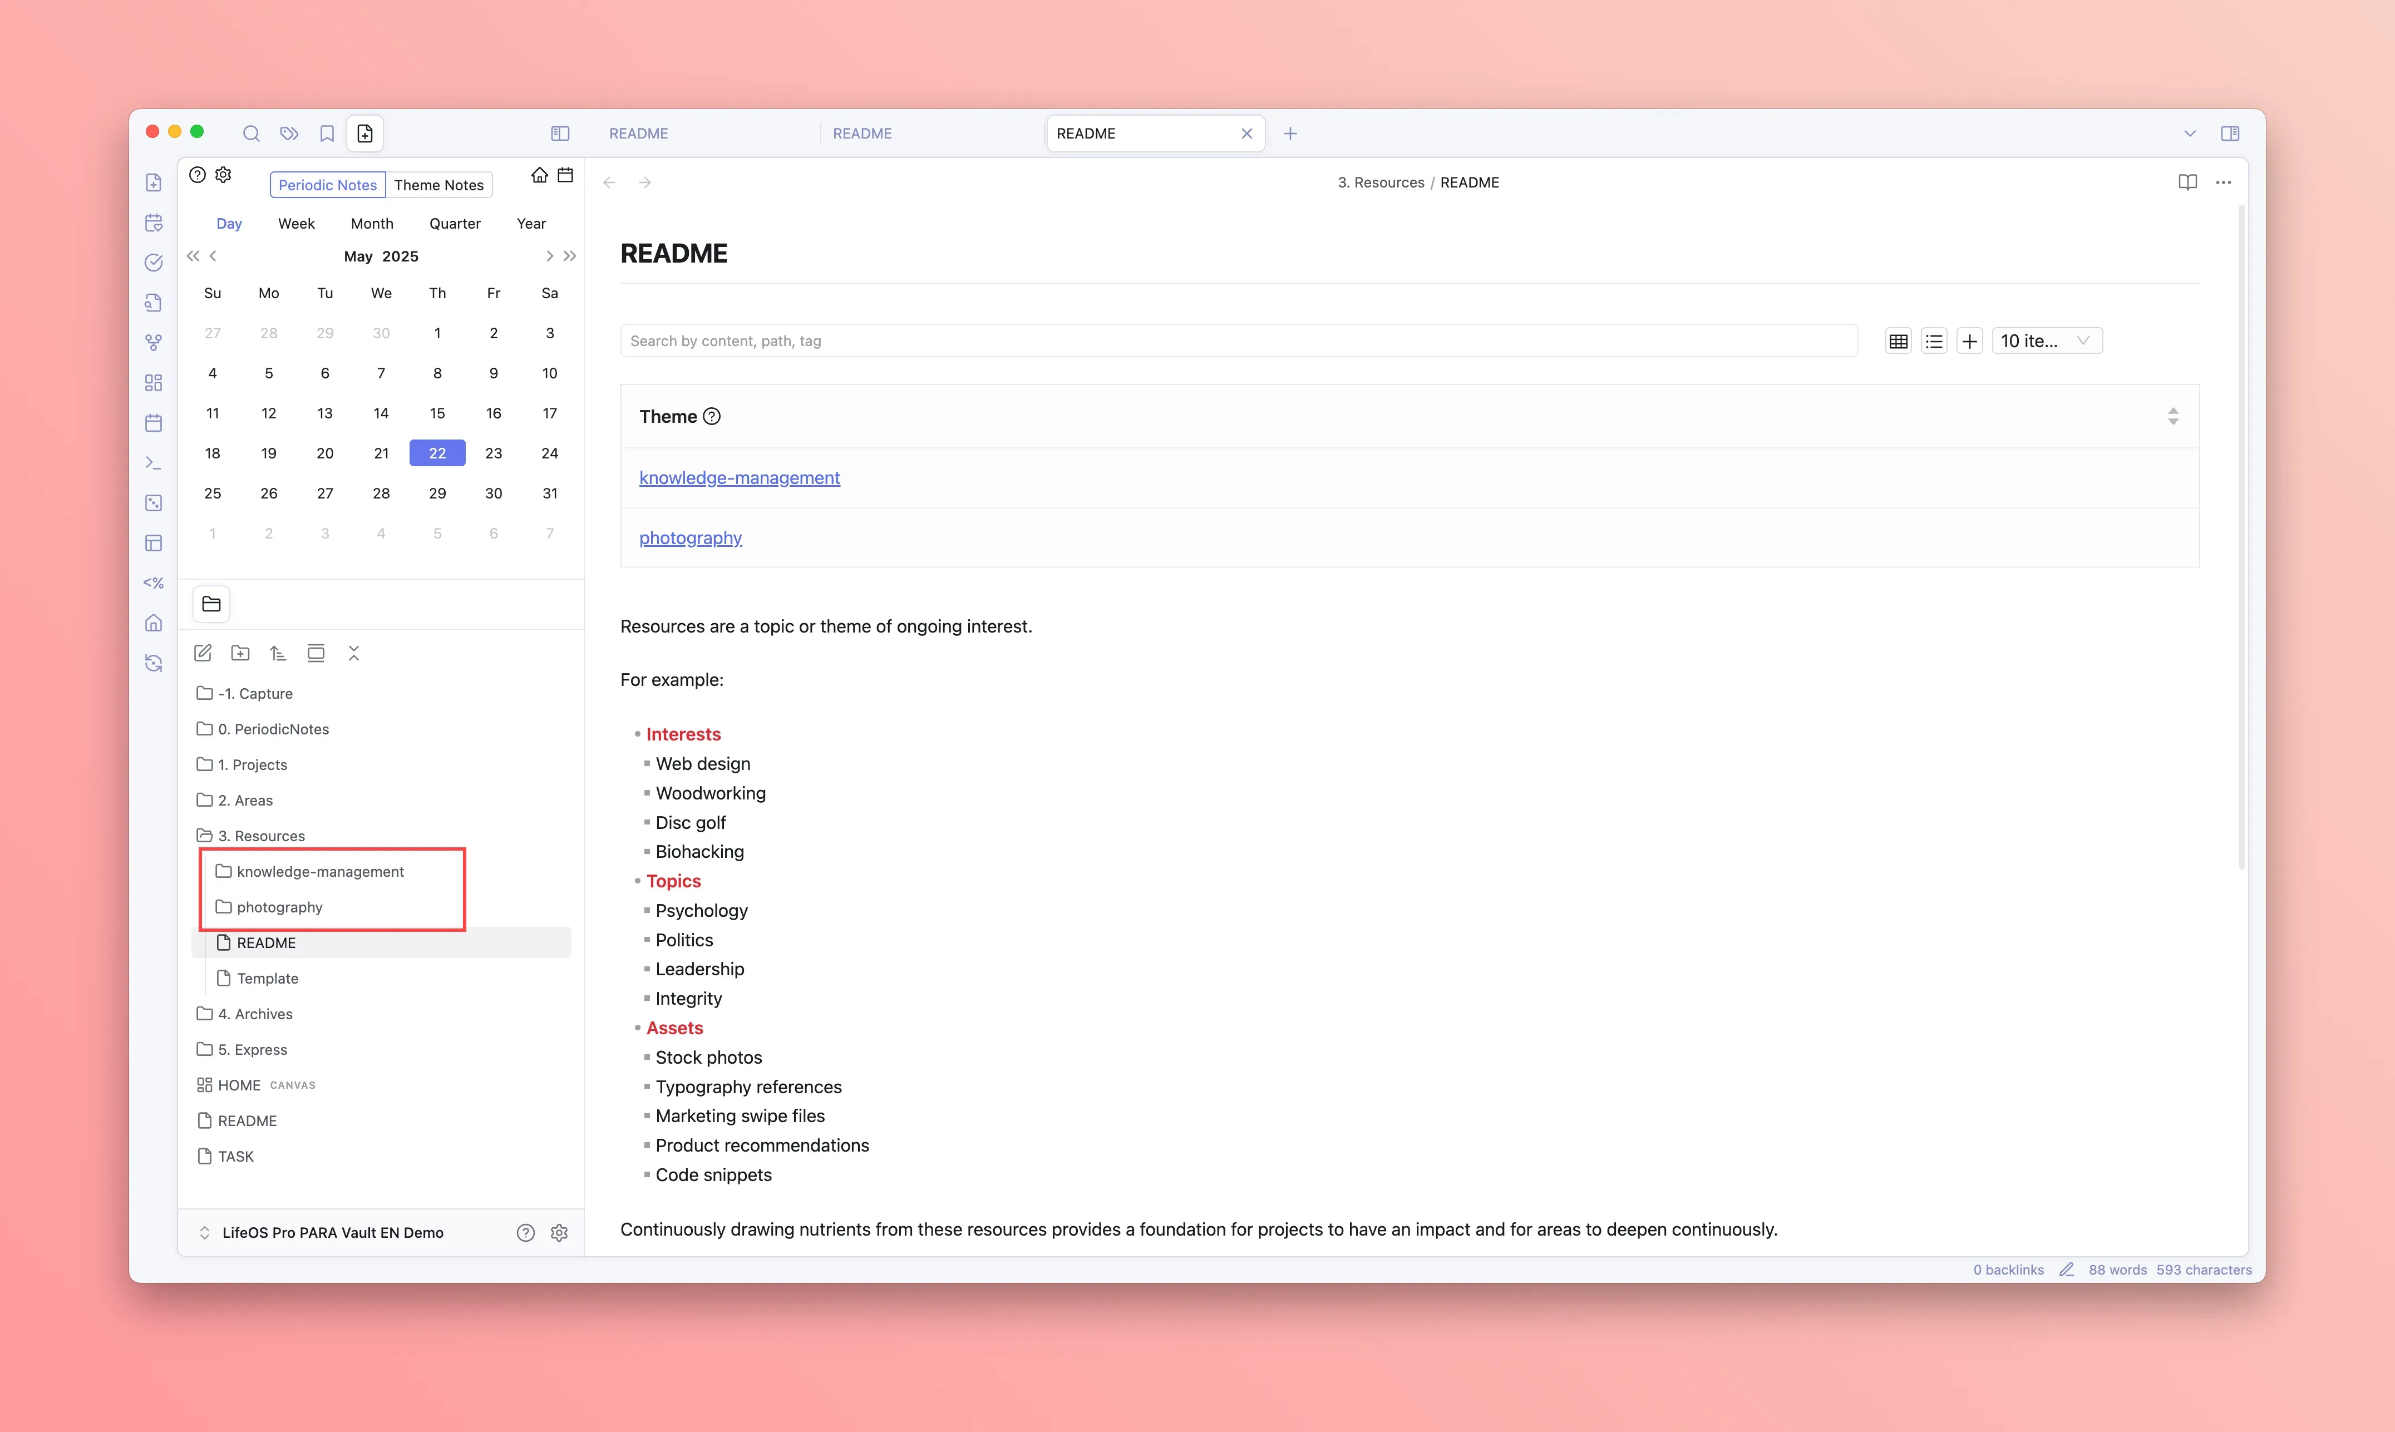2395x1432 pixels.
Task: Toggle the right sidebar panel
Action: 2230,133
